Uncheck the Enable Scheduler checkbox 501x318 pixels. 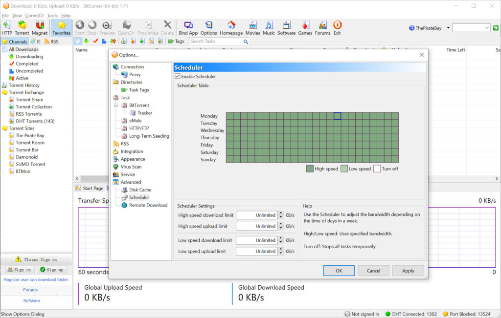click(x=178, y=77)
